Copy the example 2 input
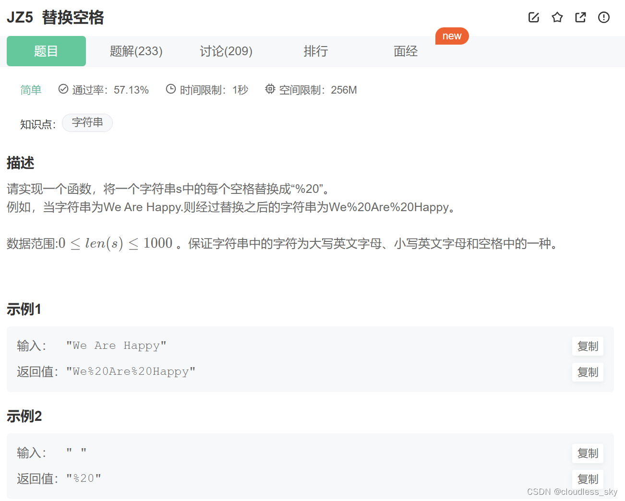 (588, 453)
